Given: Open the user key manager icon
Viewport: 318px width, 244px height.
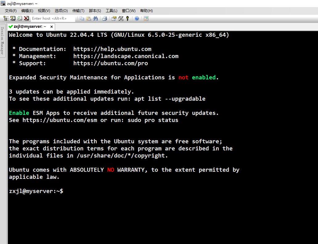Looking at the screenshot, I should (x=127, y=18).
